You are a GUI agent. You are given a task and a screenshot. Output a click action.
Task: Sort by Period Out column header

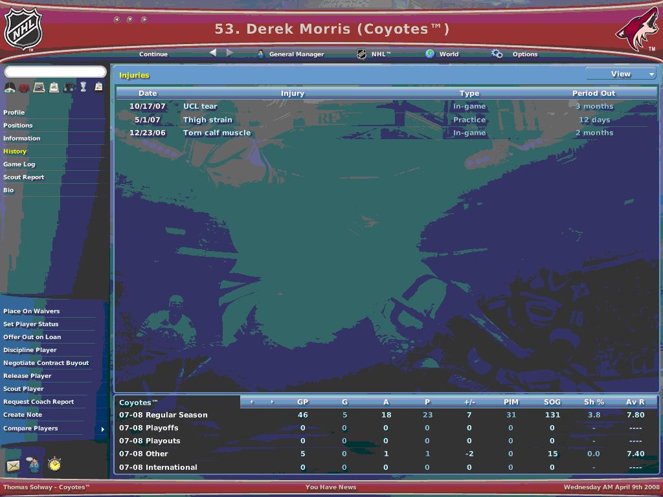coord(594,93)
